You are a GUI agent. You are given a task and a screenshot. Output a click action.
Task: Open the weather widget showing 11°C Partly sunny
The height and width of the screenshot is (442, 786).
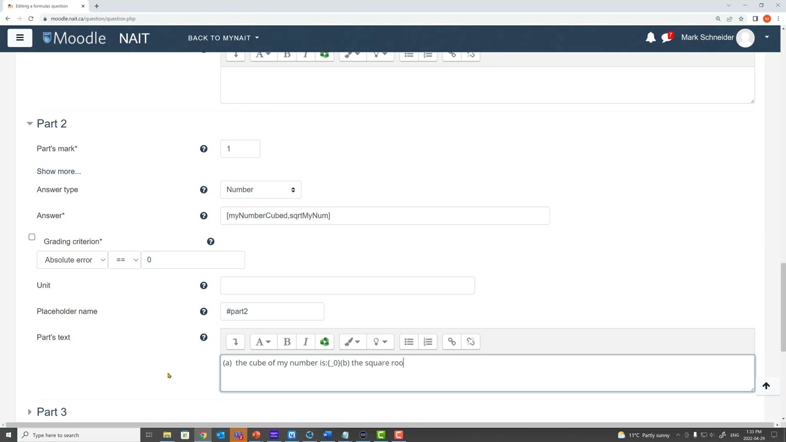(x=644, y=435)
